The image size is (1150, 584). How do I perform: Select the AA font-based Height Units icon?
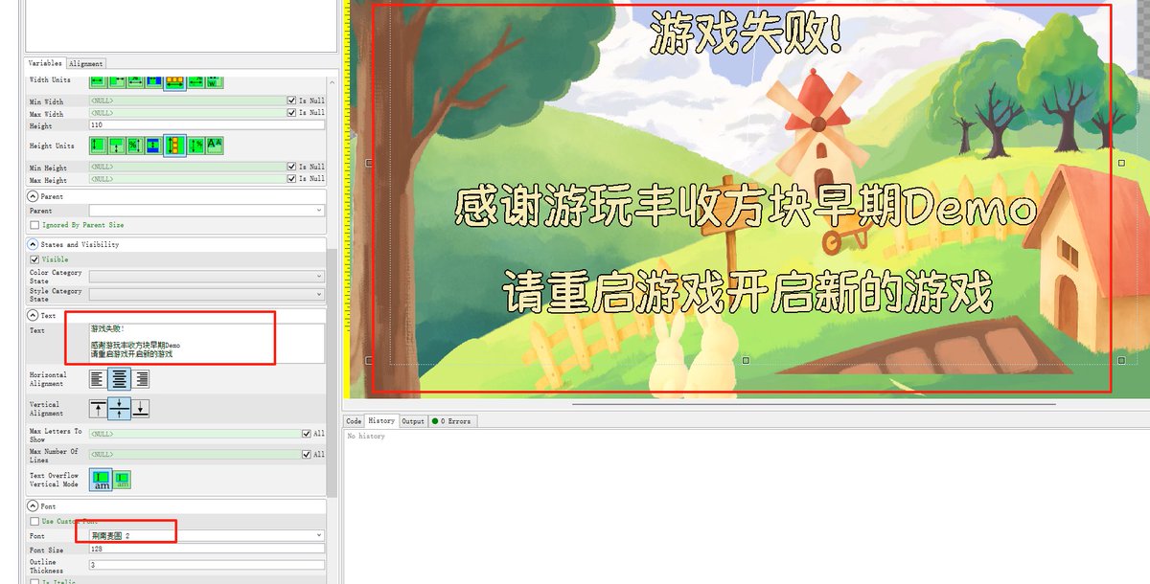tap(215, 146)
